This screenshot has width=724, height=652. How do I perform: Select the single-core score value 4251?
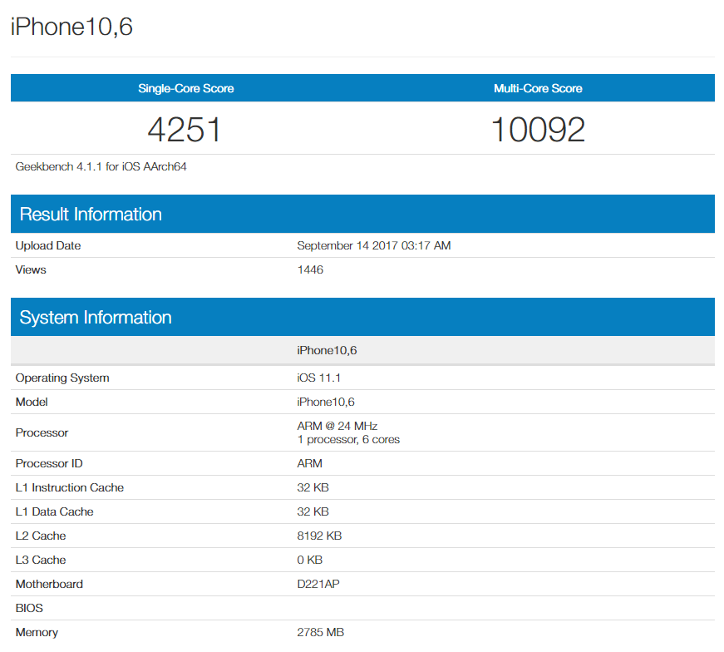[185, 129]
